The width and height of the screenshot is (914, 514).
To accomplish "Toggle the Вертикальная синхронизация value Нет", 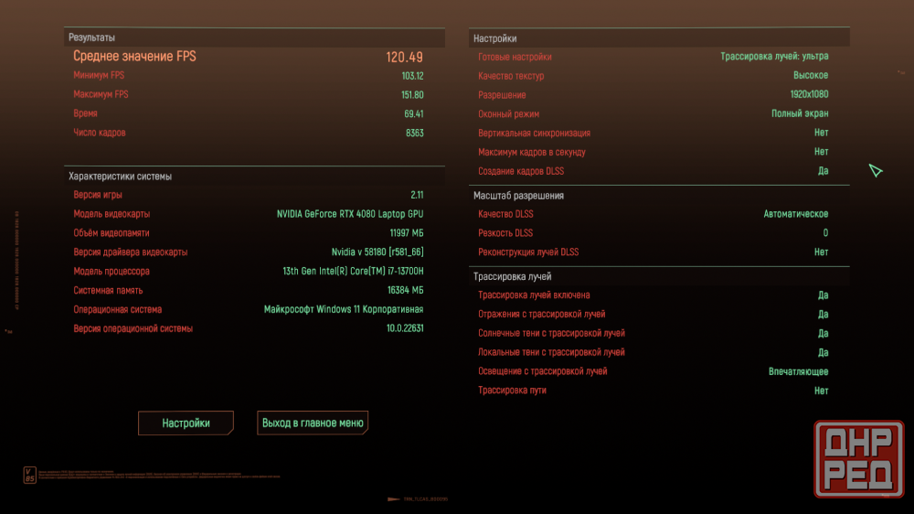I will click(x=821, y=134).
